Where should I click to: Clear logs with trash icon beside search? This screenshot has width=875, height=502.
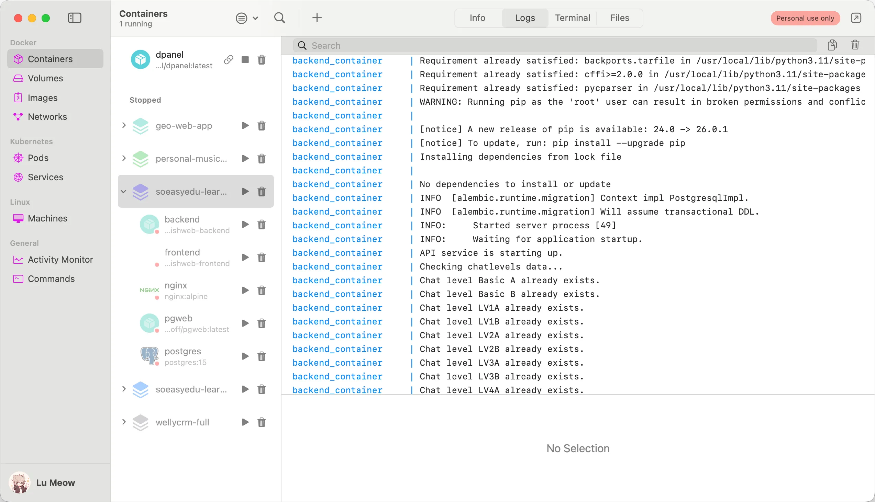point(855,45)
